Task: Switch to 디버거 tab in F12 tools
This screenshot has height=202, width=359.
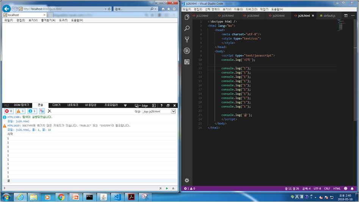Action: [x=56, y=105]
